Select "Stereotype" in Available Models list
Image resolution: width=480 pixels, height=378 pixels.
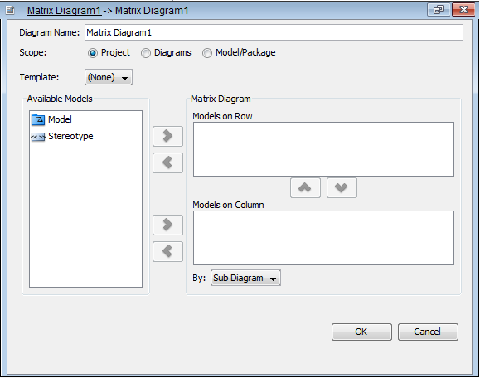tap(70, 136)
